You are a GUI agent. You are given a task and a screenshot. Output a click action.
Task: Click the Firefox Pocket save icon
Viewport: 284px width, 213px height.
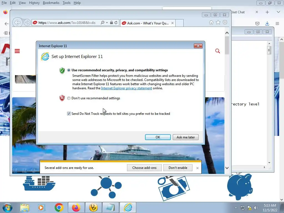coord(257,24)
